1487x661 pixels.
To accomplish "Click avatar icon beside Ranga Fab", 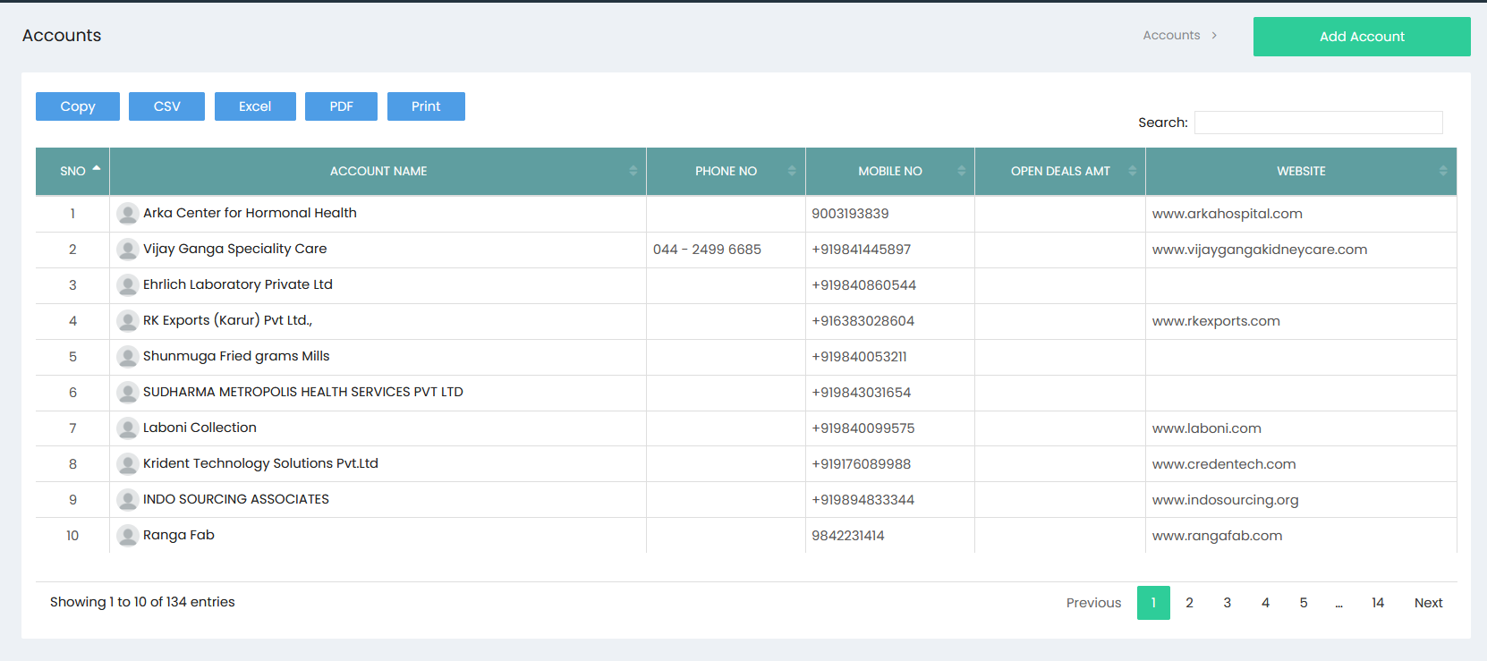I will 128,535.
